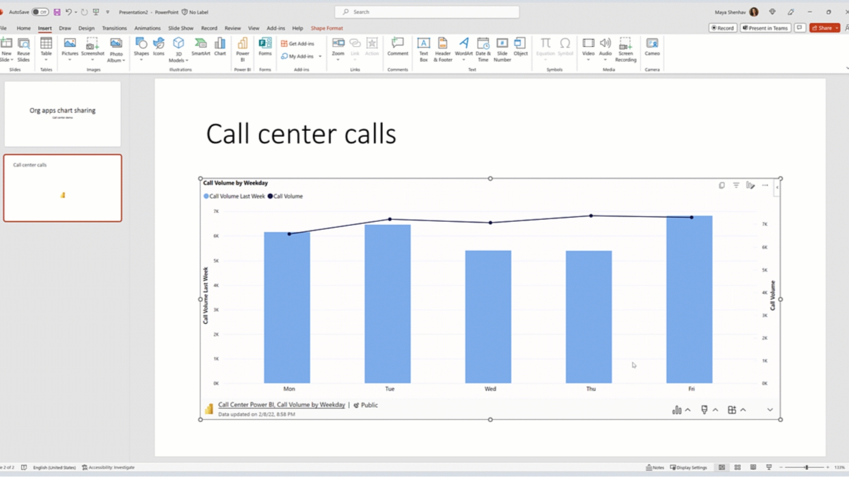Screen dimensions: 849x477
Task: Click Accessibility: Investigate status item
Action: click(108, 467)
